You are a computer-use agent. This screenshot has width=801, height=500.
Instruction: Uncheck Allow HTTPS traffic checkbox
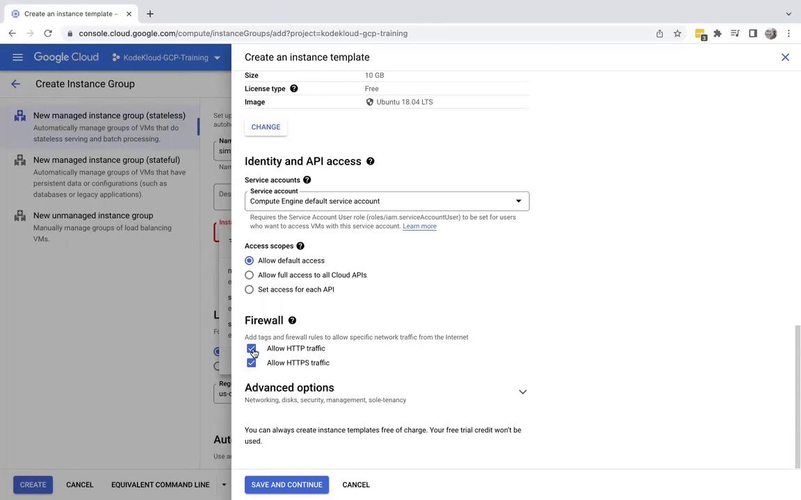click(x=251, y=363)
